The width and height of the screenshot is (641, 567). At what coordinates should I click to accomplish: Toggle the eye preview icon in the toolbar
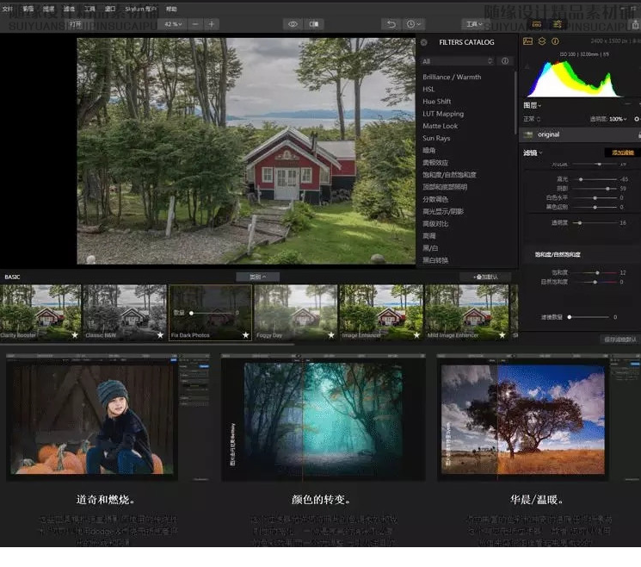[x=293, y=24]
